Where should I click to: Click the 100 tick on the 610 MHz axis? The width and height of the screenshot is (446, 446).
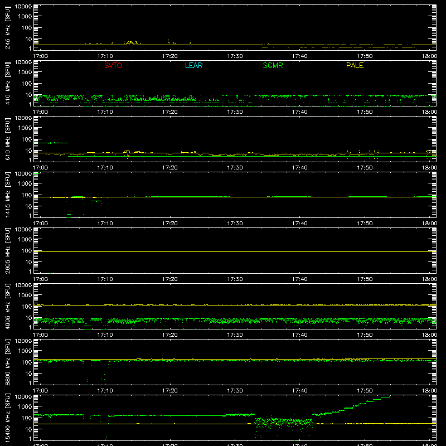[x=27, y=139]
